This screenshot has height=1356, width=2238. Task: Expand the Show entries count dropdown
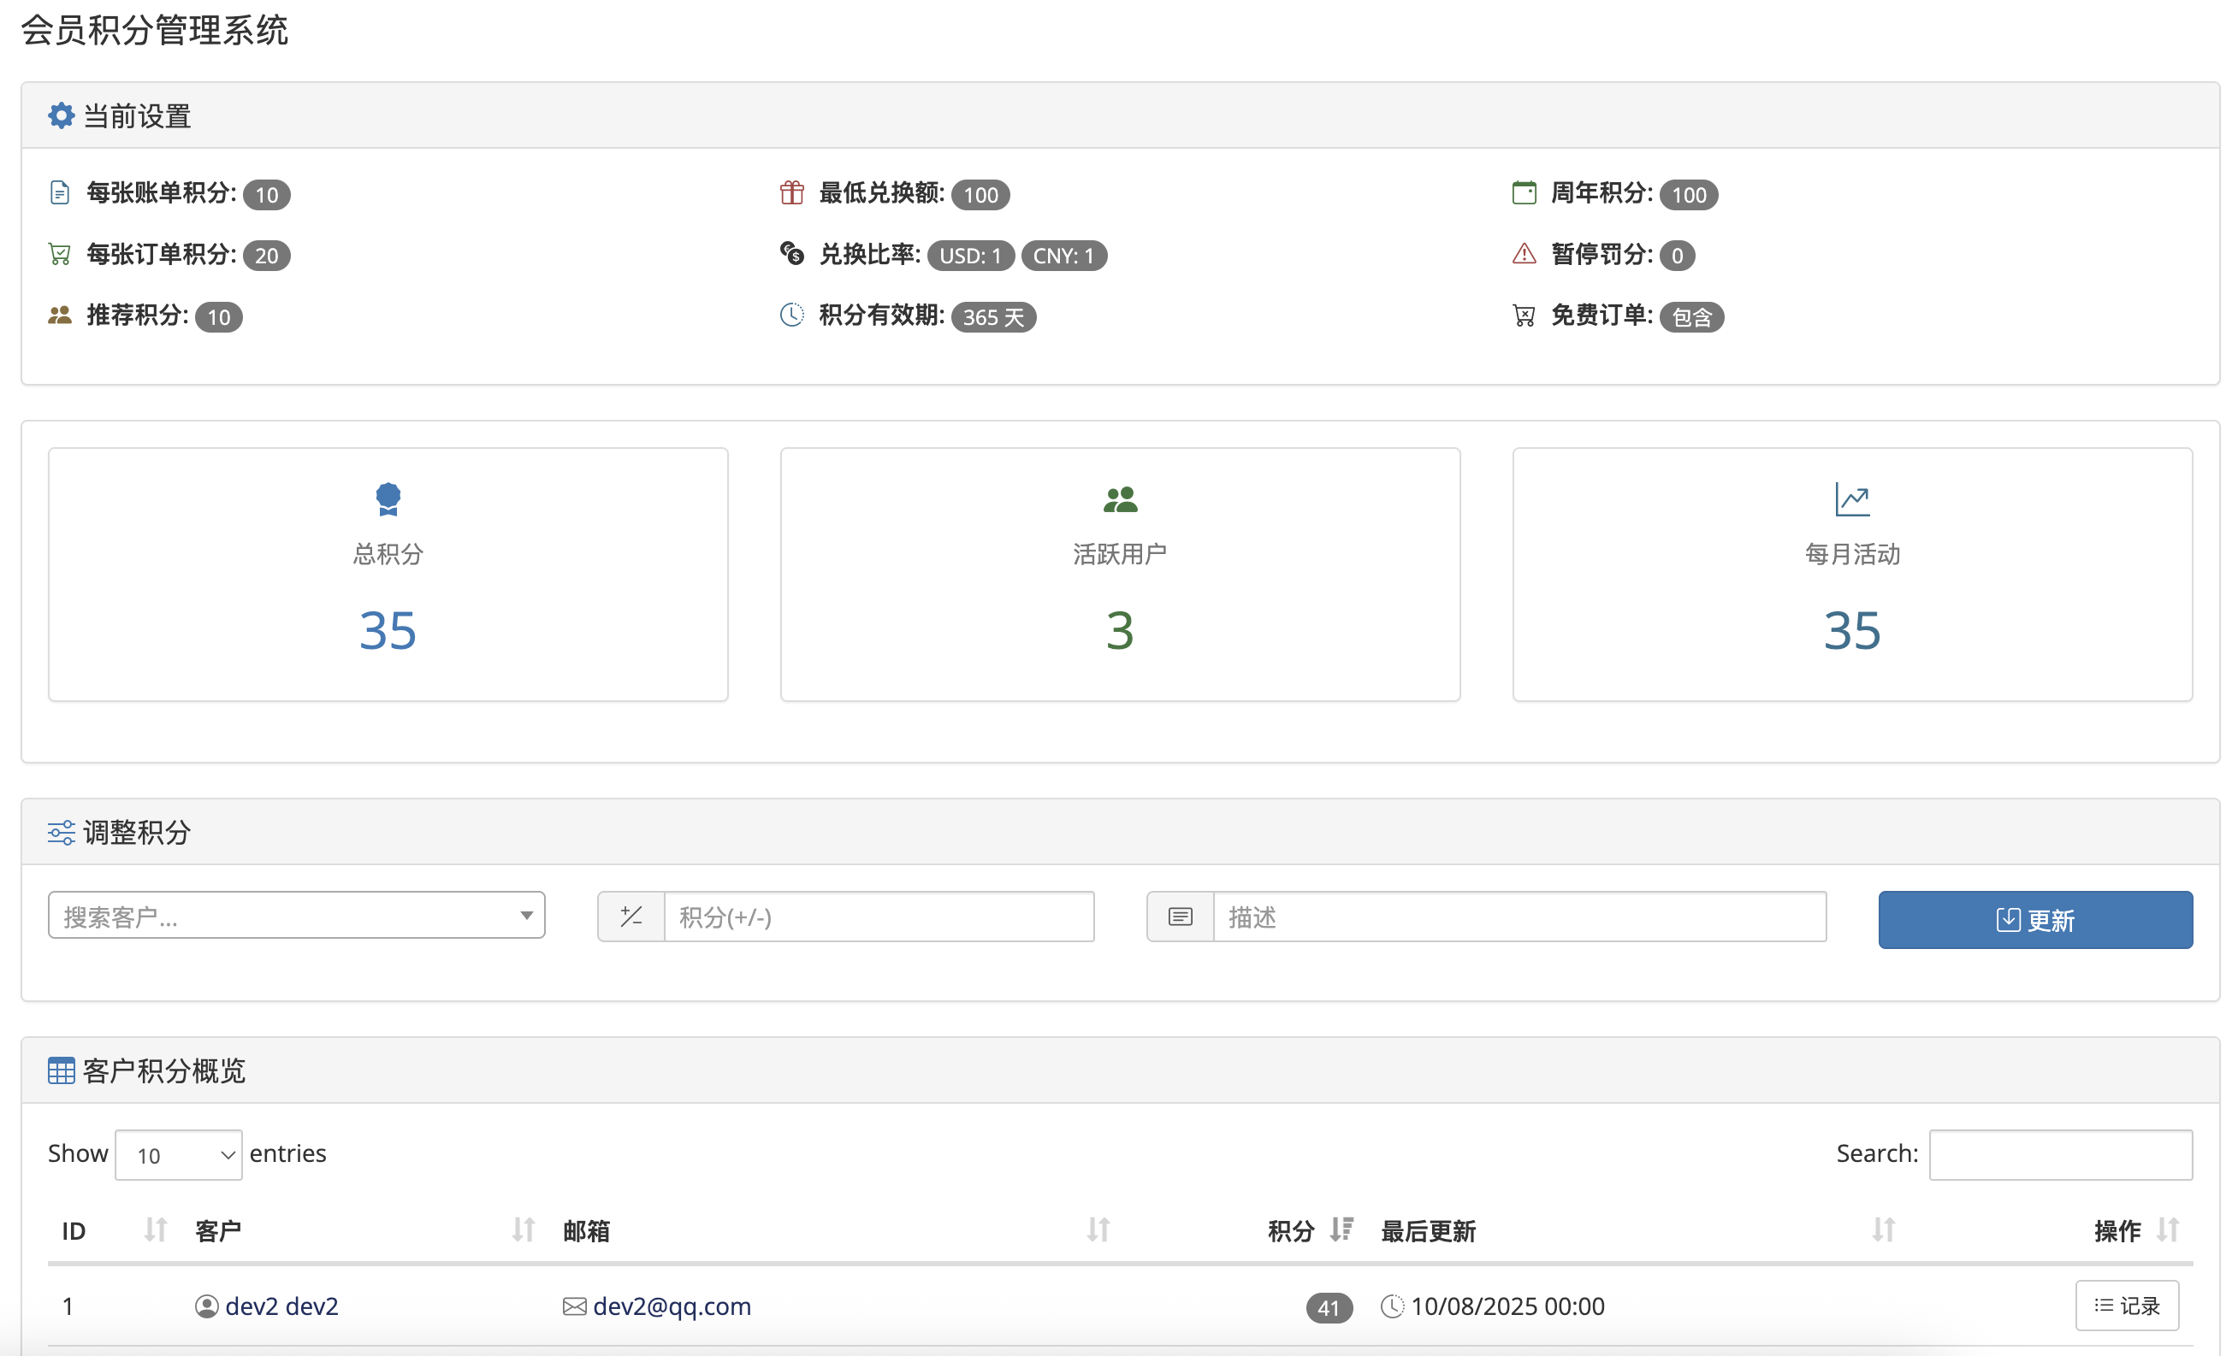pos(178,1154)
